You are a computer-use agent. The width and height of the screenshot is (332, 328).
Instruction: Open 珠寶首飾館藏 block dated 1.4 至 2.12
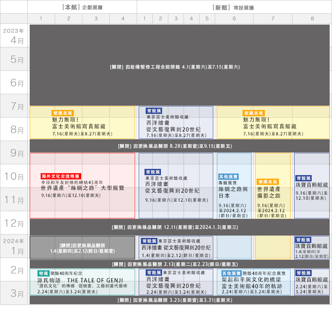click(312, 248)
